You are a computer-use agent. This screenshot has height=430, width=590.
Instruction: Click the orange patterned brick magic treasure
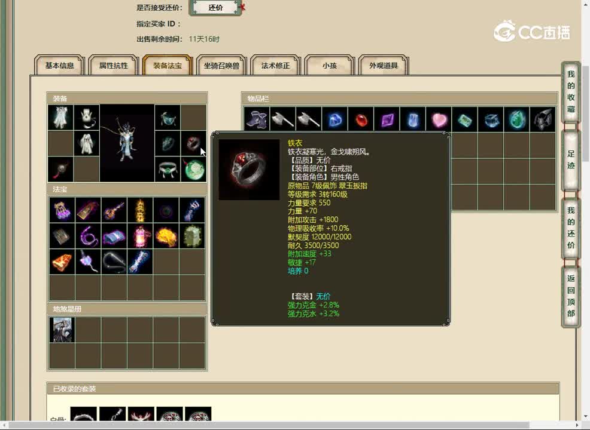pyautogui.click(x=62, y=262)
